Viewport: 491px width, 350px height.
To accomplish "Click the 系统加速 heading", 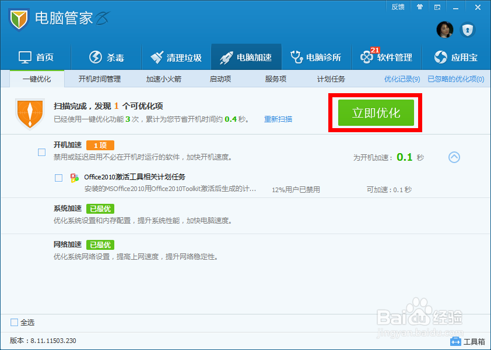I will [68, 208].
